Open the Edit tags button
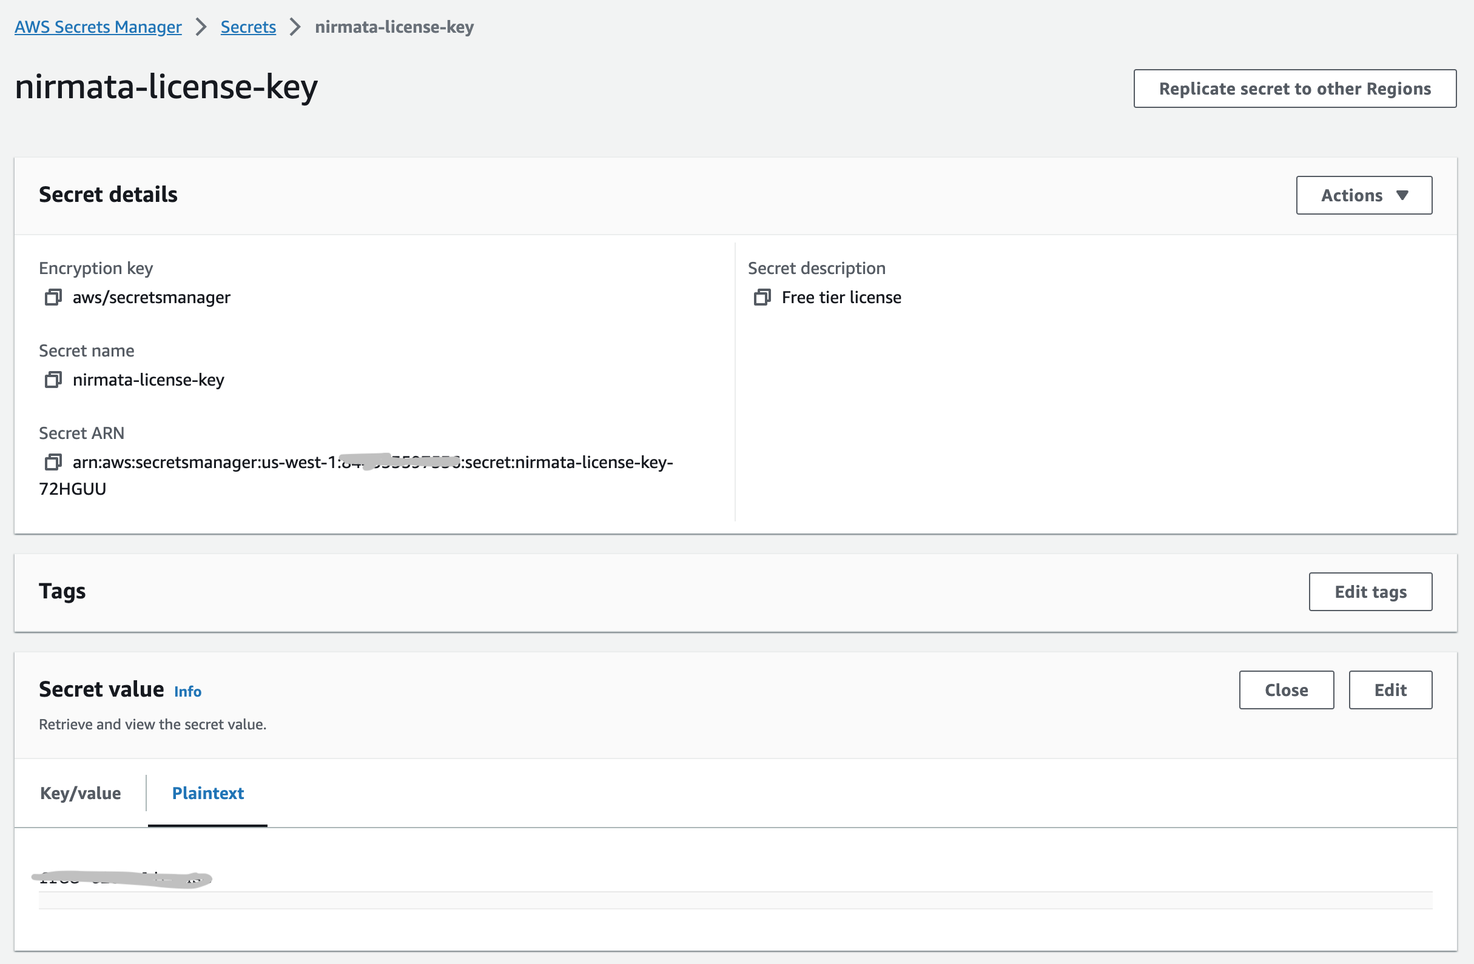Screen dimensions: 1474x964 [x=1370, y=591]
